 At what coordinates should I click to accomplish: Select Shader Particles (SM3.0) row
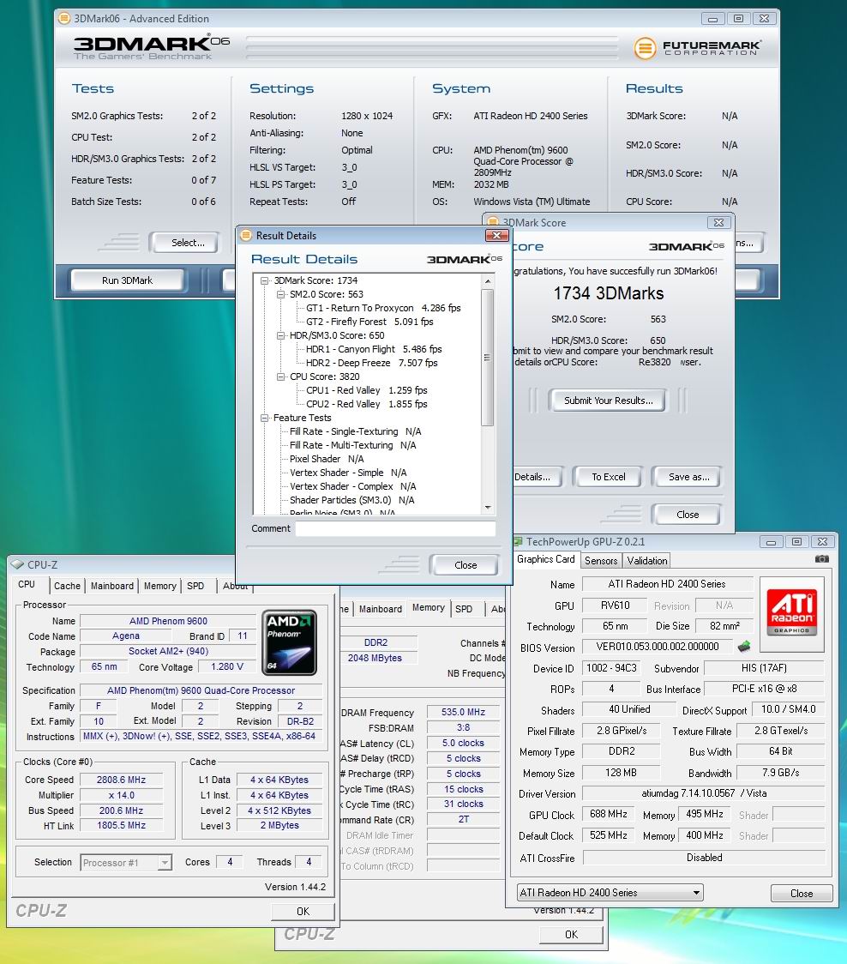point(352,501)
